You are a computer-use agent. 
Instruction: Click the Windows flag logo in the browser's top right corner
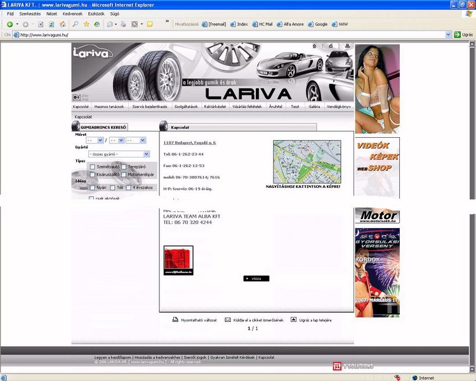tap(469, 14)
